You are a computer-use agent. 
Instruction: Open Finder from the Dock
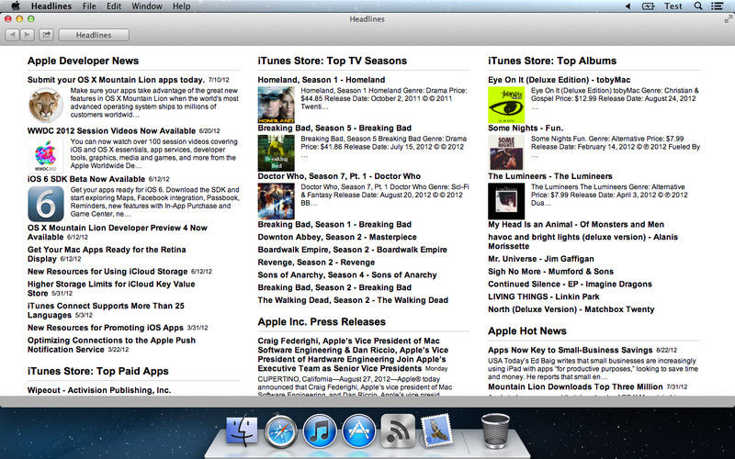pyautogui.click(x=242, y=431)
